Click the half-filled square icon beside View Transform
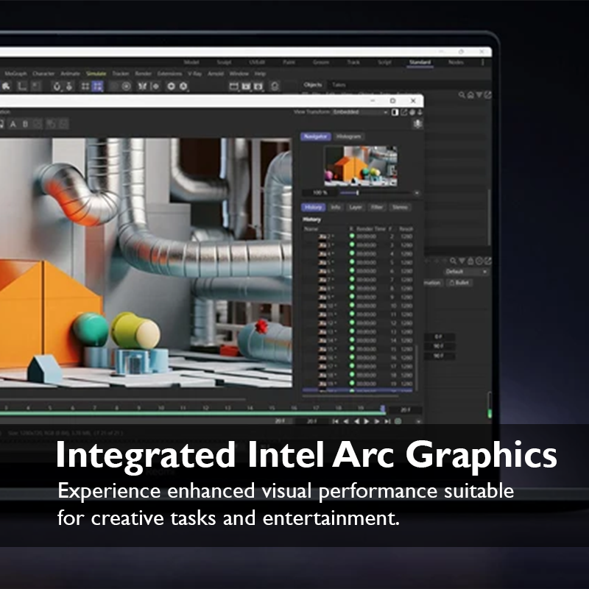 coord(395,112)
